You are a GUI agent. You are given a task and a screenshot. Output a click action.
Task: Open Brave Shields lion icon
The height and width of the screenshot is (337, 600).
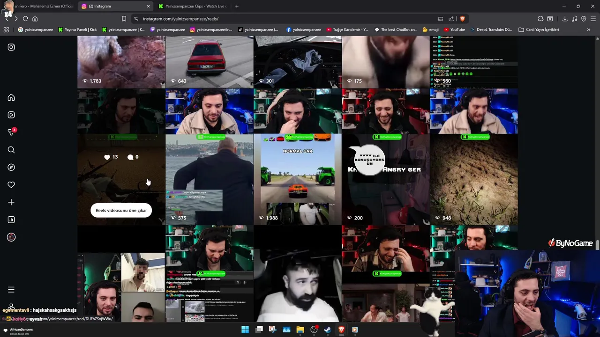[462, 19]
